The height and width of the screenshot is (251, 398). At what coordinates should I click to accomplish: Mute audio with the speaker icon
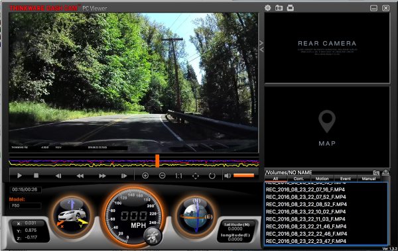click(x=228, y=176)
